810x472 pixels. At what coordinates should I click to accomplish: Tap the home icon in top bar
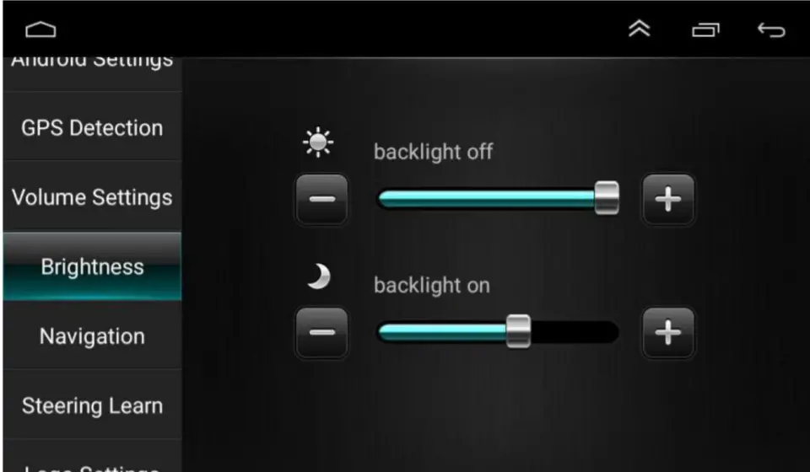pos(40,29)
